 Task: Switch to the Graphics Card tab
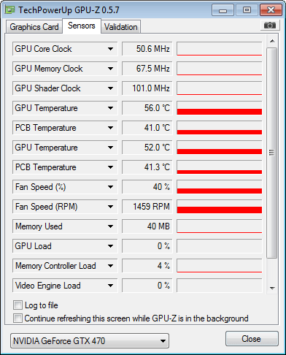(x=34, y=27)
